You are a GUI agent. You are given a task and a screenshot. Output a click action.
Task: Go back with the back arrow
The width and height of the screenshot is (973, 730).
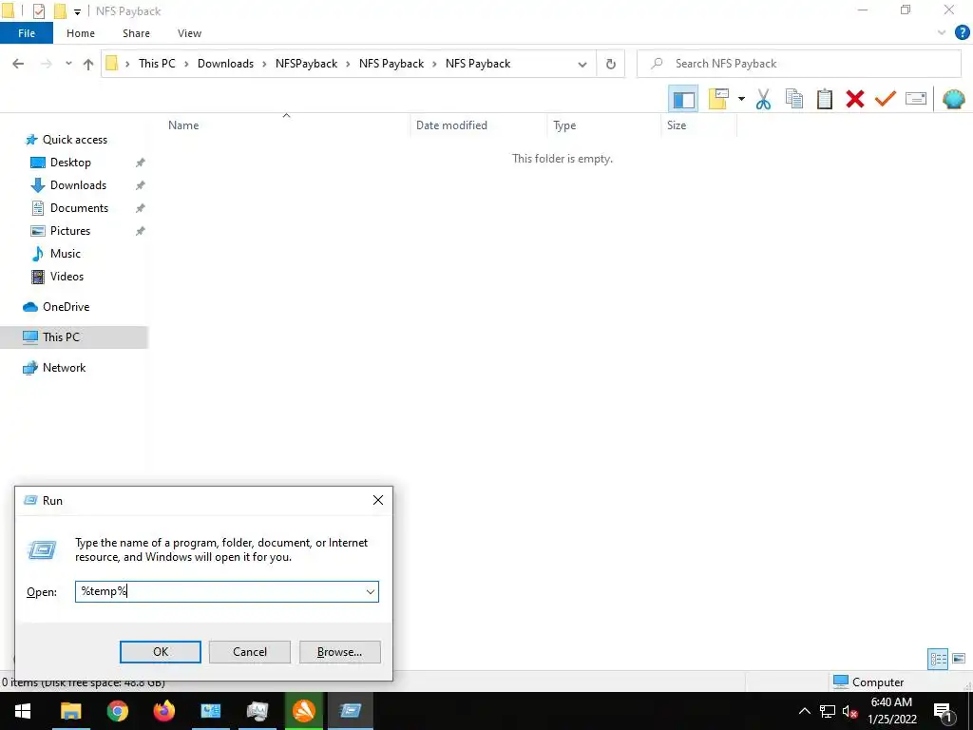pos(19,64)
